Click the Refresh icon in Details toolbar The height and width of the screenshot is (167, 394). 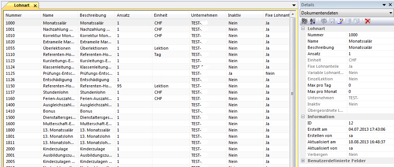pos(324,21)
